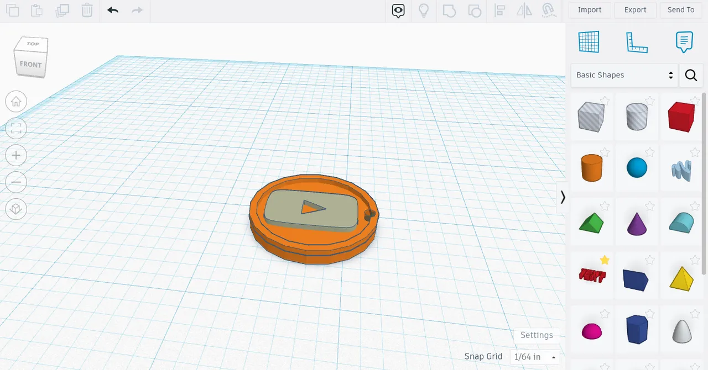Export the current design

click(x=635, y=9)
